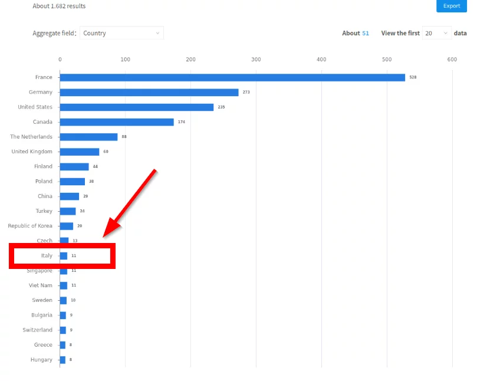Click the About 51 count link
Viewport: 487px width, 381px height.
click(x=365, y=34)
